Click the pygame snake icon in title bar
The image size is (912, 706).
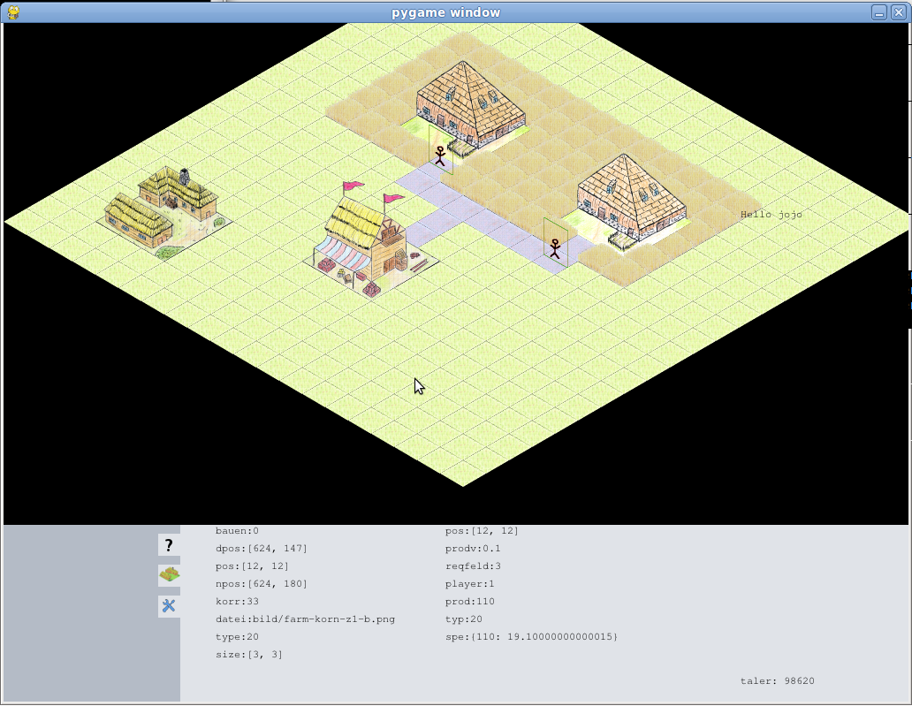[13, 11]
